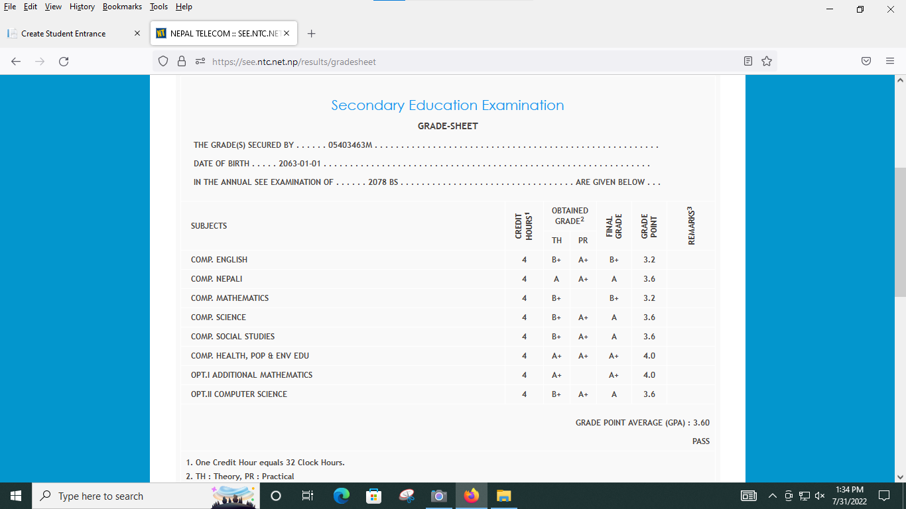906x509 pixels.
Task: Reload the page with the refresh icon
Action: (64, 62)
